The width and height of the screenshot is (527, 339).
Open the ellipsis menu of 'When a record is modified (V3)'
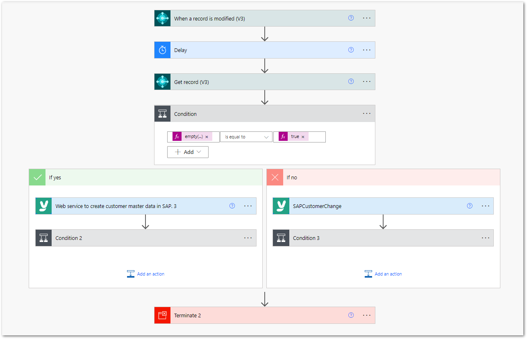pos(367,18)
